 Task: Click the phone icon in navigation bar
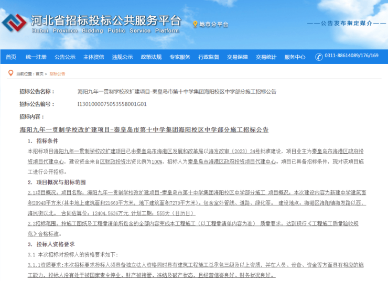click(318, 56)
